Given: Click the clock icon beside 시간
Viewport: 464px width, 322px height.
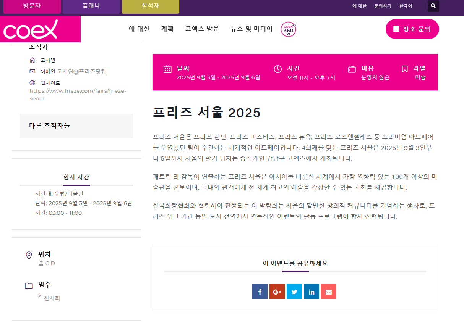Looking at the screenshot, I should (x=278, y=69).
